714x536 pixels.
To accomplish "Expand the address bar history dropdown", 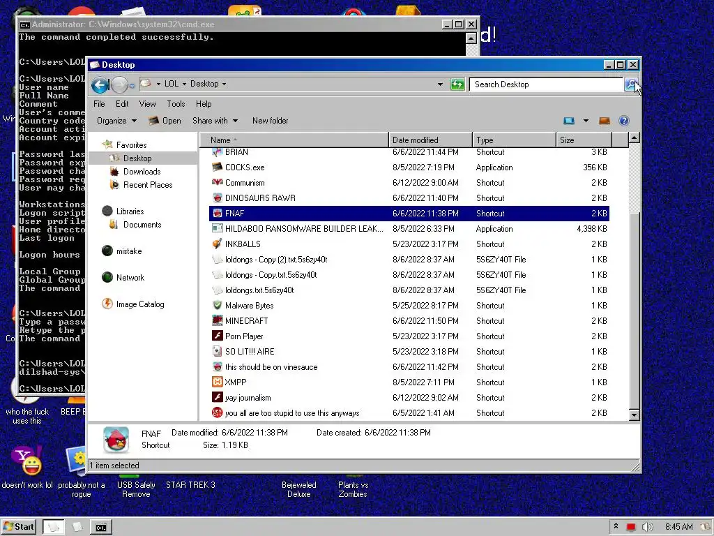I will 440,84.
